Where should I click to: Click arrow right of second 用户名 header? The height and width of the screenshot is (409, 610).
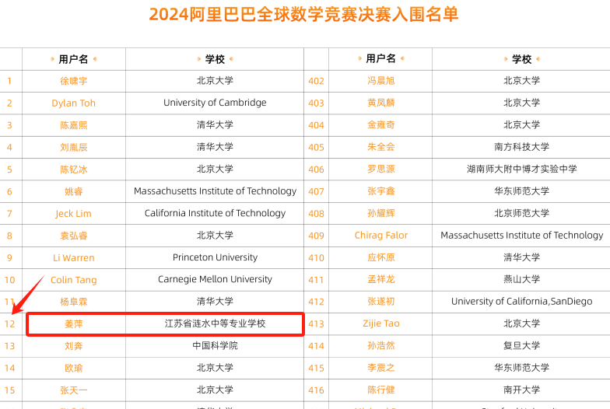(402, 59)
